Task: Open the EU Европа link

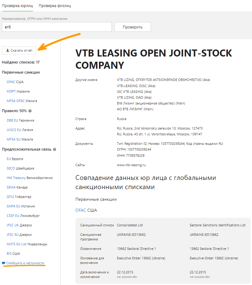Action: click(15, 159)
